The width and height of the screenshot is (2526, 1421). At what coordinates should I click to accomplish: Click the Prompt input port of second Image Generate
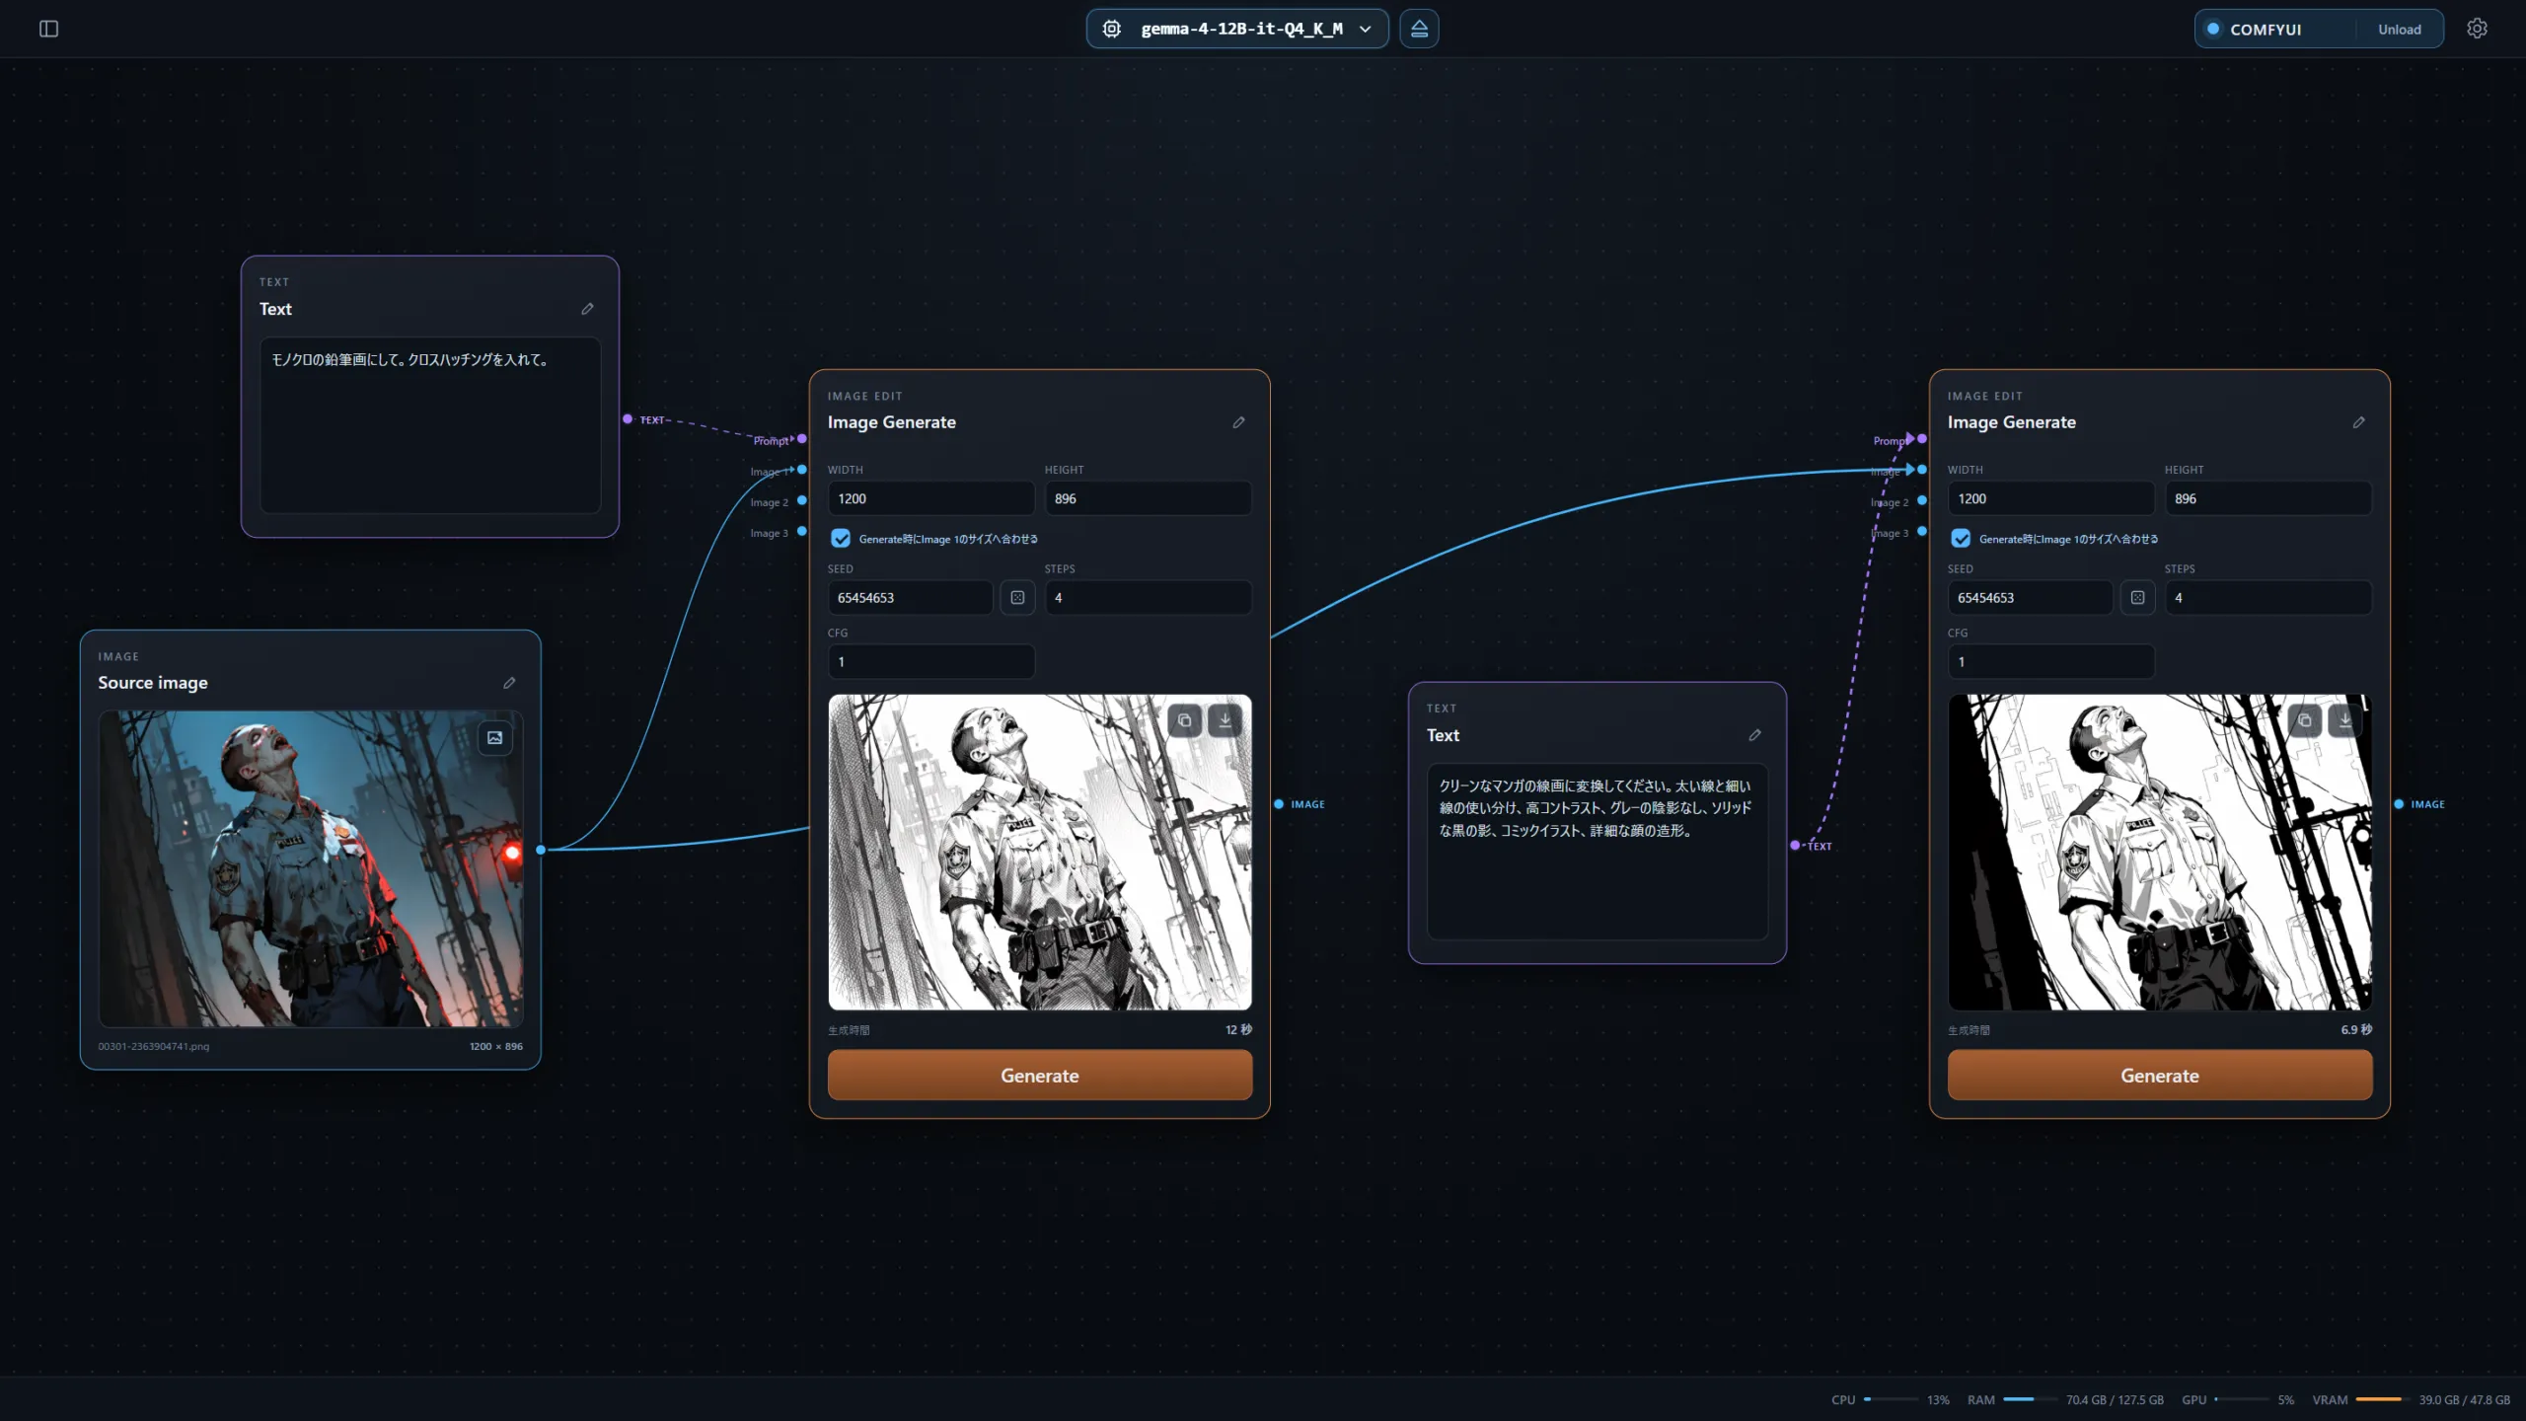tap(1922, 439)
